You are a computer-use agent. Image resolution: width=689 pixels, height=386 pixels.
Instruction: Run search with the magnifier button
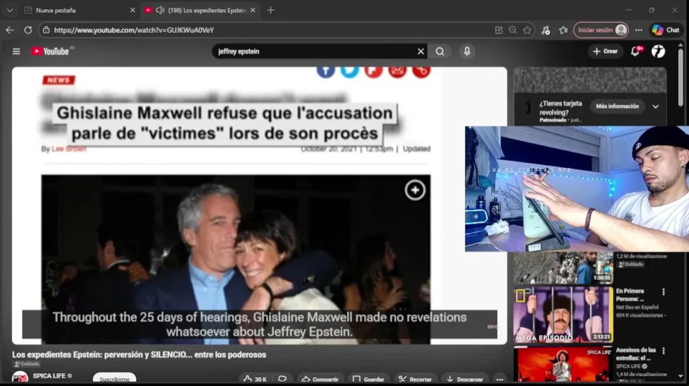(440, 51)
